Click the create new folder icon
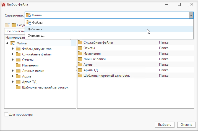 pyautogui.click(x=14, y=25)
